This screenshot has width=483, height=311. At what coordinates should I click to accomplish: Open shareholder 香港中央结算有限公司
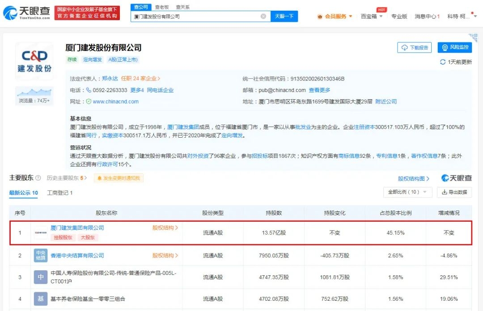coord(77,256)
